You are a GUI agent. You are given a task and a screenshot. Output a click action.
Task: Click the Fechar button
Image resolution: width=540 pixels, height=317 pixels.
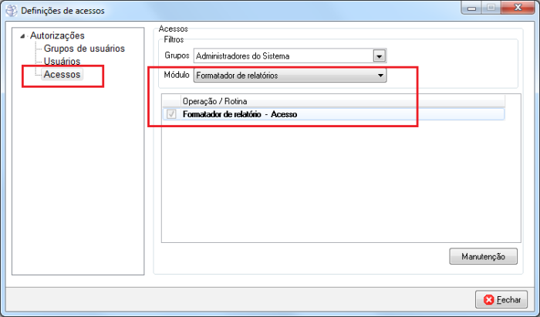[501, 299]
